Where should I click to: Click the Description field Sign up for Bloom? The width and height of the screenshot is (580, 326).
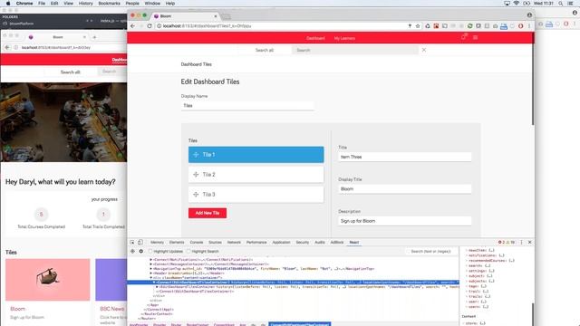[x=405, y=221]
